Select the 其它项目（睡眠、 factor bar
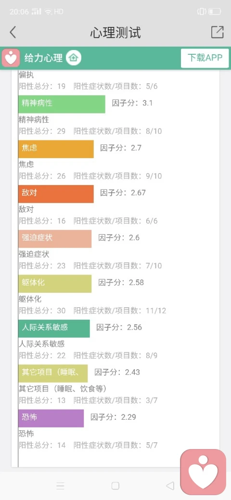The image size is (231, 500). coord(53,374)
